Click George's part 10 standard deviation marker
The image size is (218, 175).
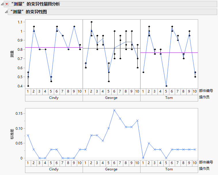137,121
